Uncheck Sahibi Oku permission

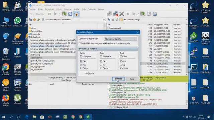[x=81, y=61]
